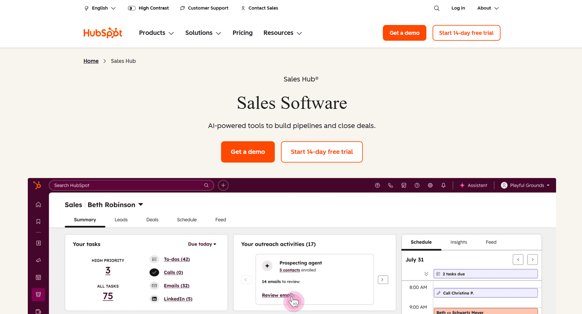This screenshot has width=582, height=314.
Task: Show next outreach activity card
Action: click(x=383, y=280)
